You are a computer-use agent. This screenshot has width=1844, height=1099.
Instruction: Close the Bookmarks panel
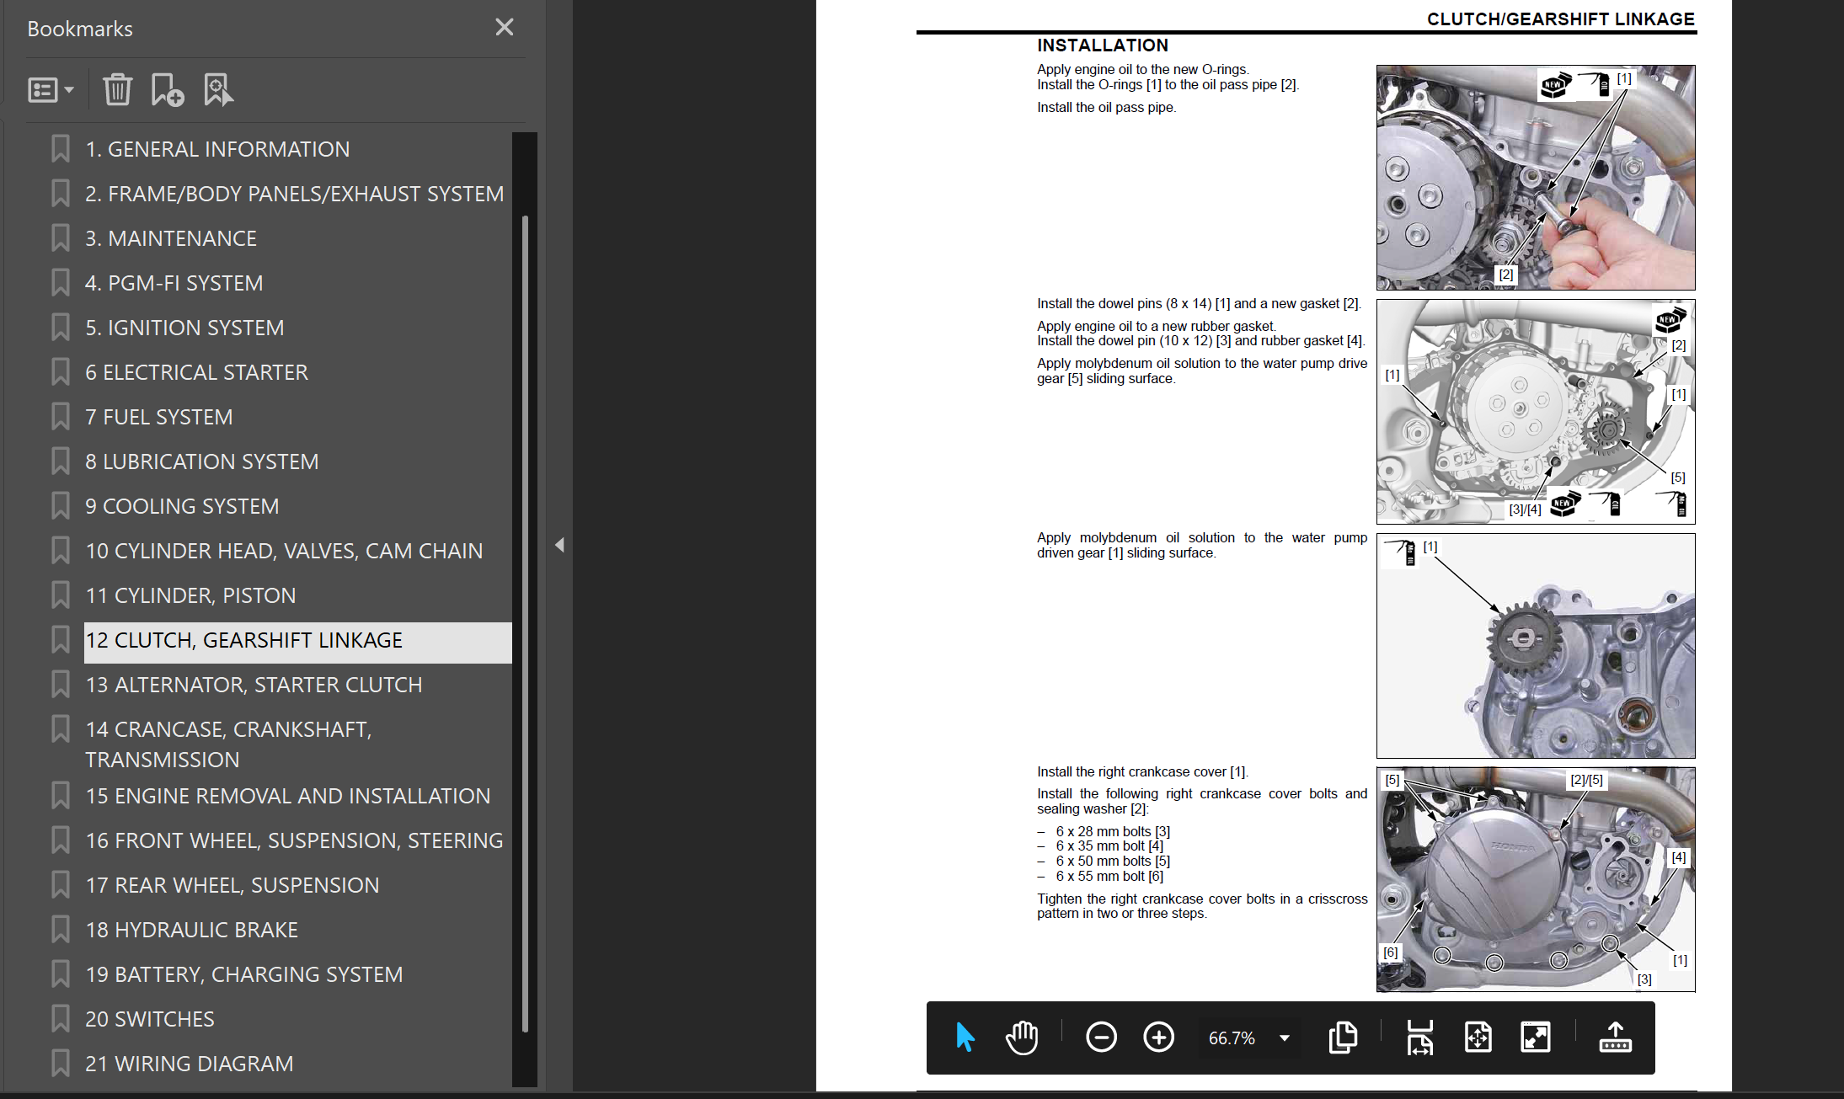point(504,28)
